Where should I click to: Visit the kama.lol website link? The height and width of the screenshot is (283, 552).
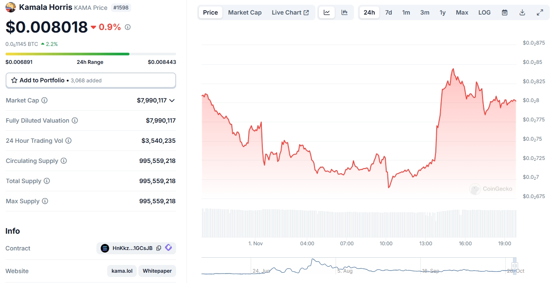click(x=122, y=271)
